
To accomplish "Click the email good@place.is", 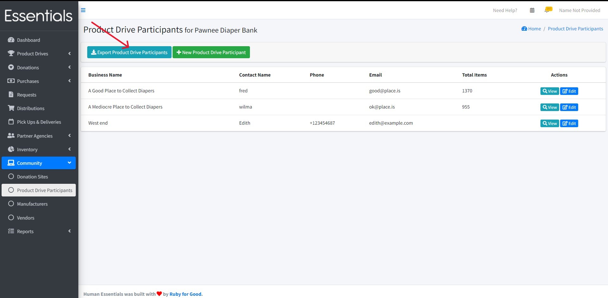I will pyautogui.click(x=385, y=91).
